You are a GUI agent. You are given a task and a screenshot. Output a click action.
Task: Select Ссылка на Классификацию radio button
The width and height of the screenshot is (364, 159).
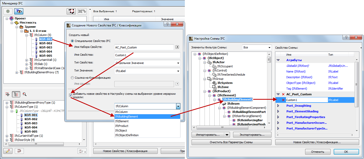(x=72, y=78)
